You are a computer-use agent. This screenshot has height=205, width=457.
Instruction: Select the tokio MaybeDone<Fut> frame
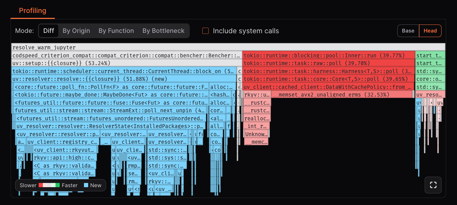click(111, 94)
